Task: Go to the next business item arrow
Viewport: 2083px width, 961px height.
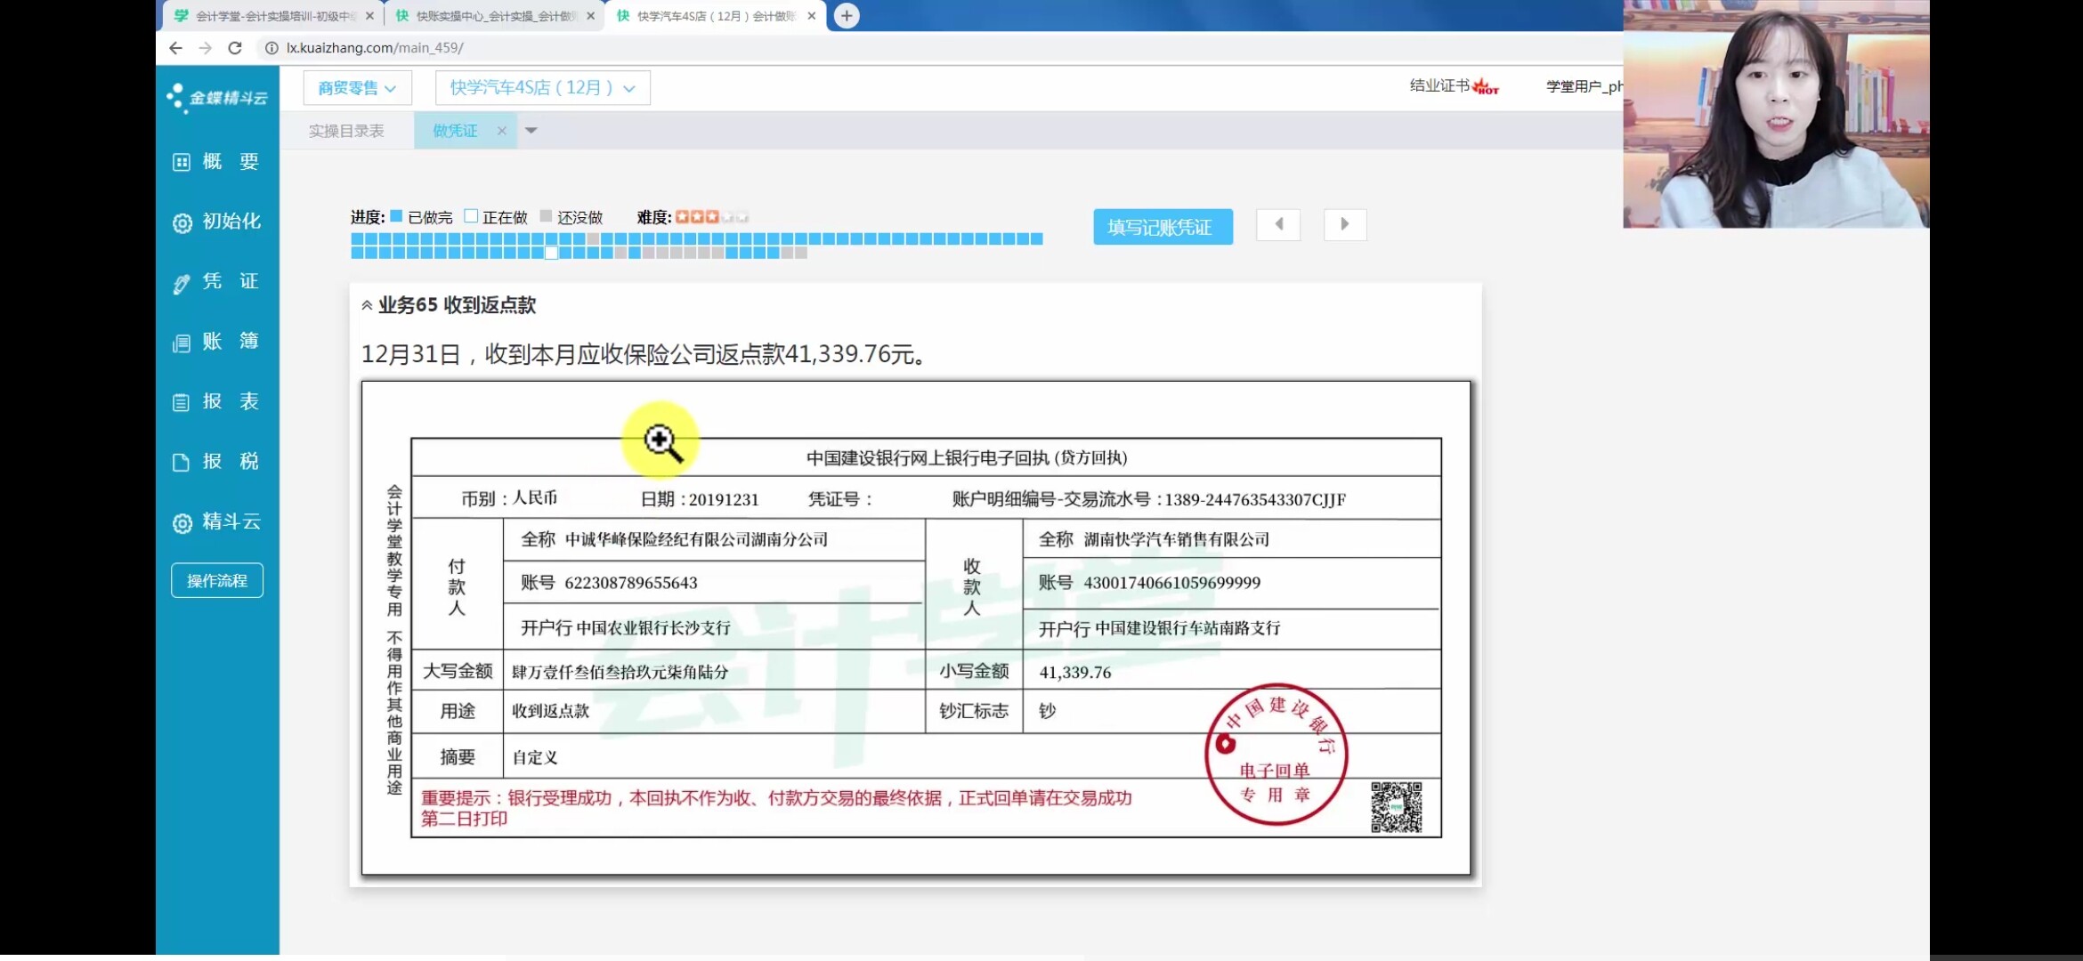Action: coord(1345,224)
